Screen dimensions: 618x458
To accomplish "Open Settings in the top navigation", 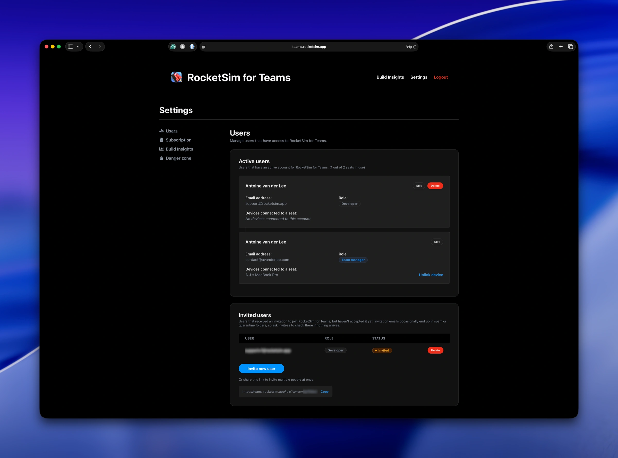I will pos(418,77).
